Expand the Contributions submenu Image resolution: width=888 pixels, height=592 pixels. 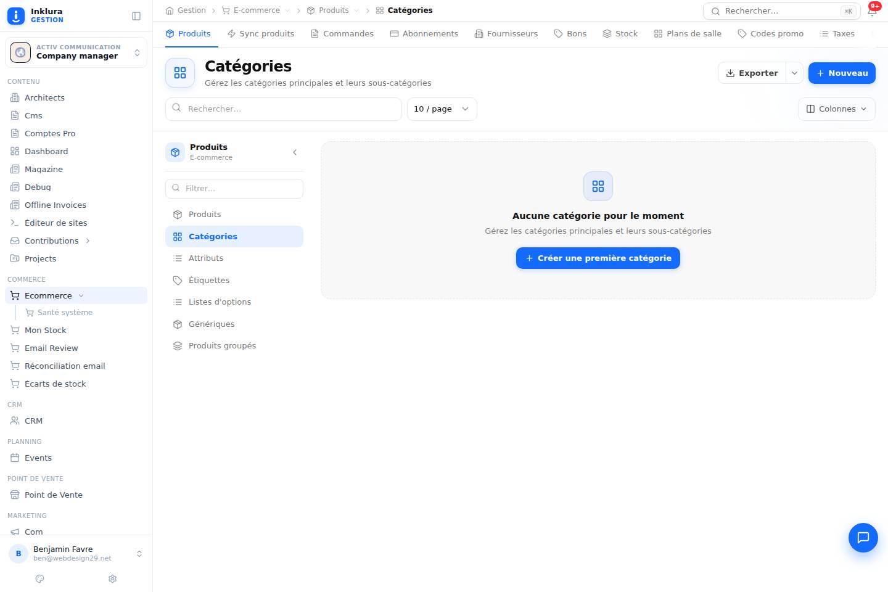point(88,240)
